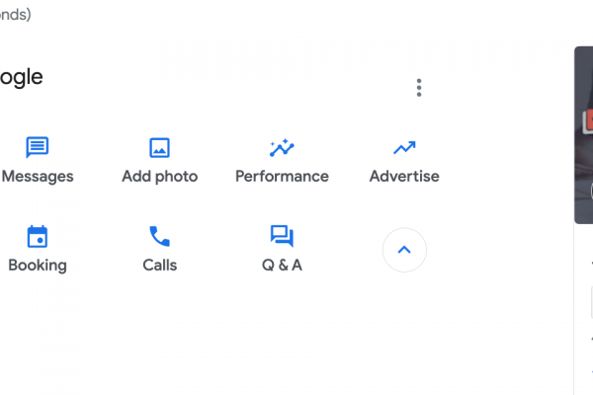This screenshot has height=395, width=593.
Task: Click the truncated "nds)" text at top
Action: [15, 15]
